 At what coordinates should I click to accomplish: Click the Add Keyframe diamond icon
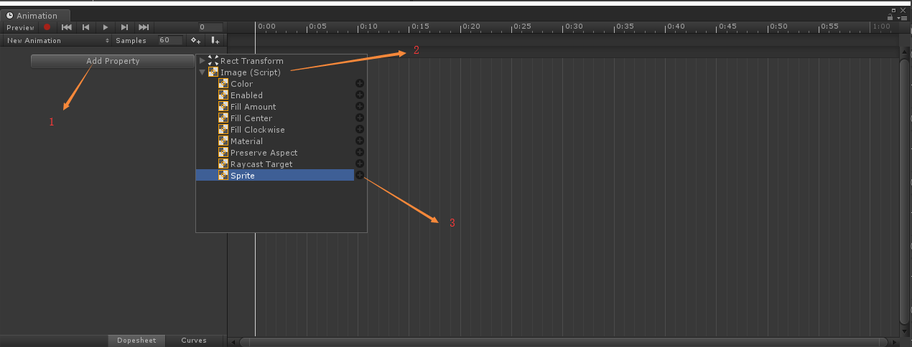tap(195, 40)
